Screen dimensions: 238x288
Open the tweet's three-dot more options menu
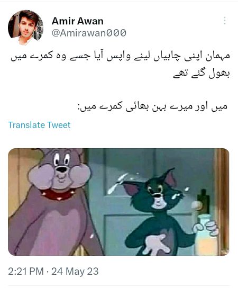coord(225,21)
